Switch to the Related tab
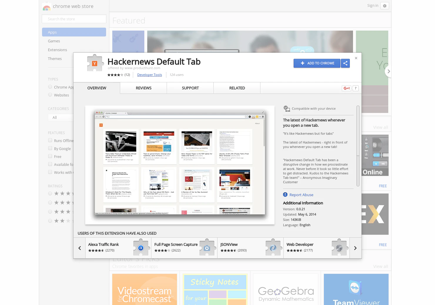Screen dimensions: 435x305 tap(237, 88)
